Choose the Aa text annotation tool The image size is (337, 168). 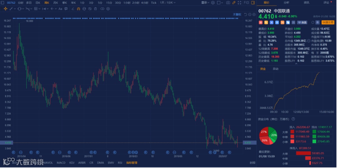pos(61,9)
